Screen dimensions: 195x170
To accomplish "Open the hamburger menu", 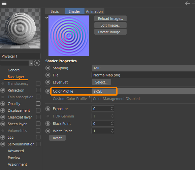I will [x=4, y=3].
